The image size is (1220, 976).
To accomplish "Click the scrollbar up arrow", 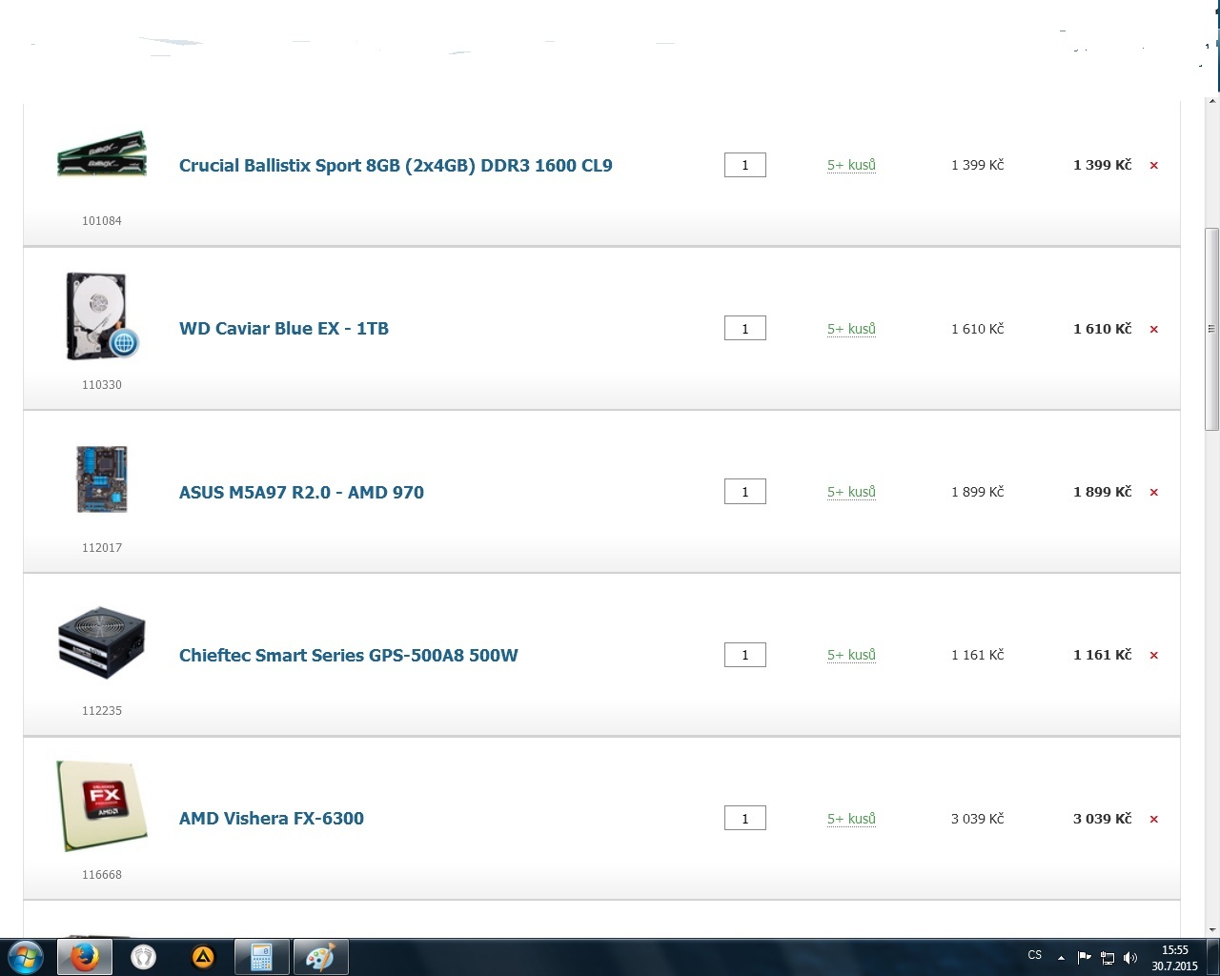I will pyautogui.click(x=1212, y=101).
